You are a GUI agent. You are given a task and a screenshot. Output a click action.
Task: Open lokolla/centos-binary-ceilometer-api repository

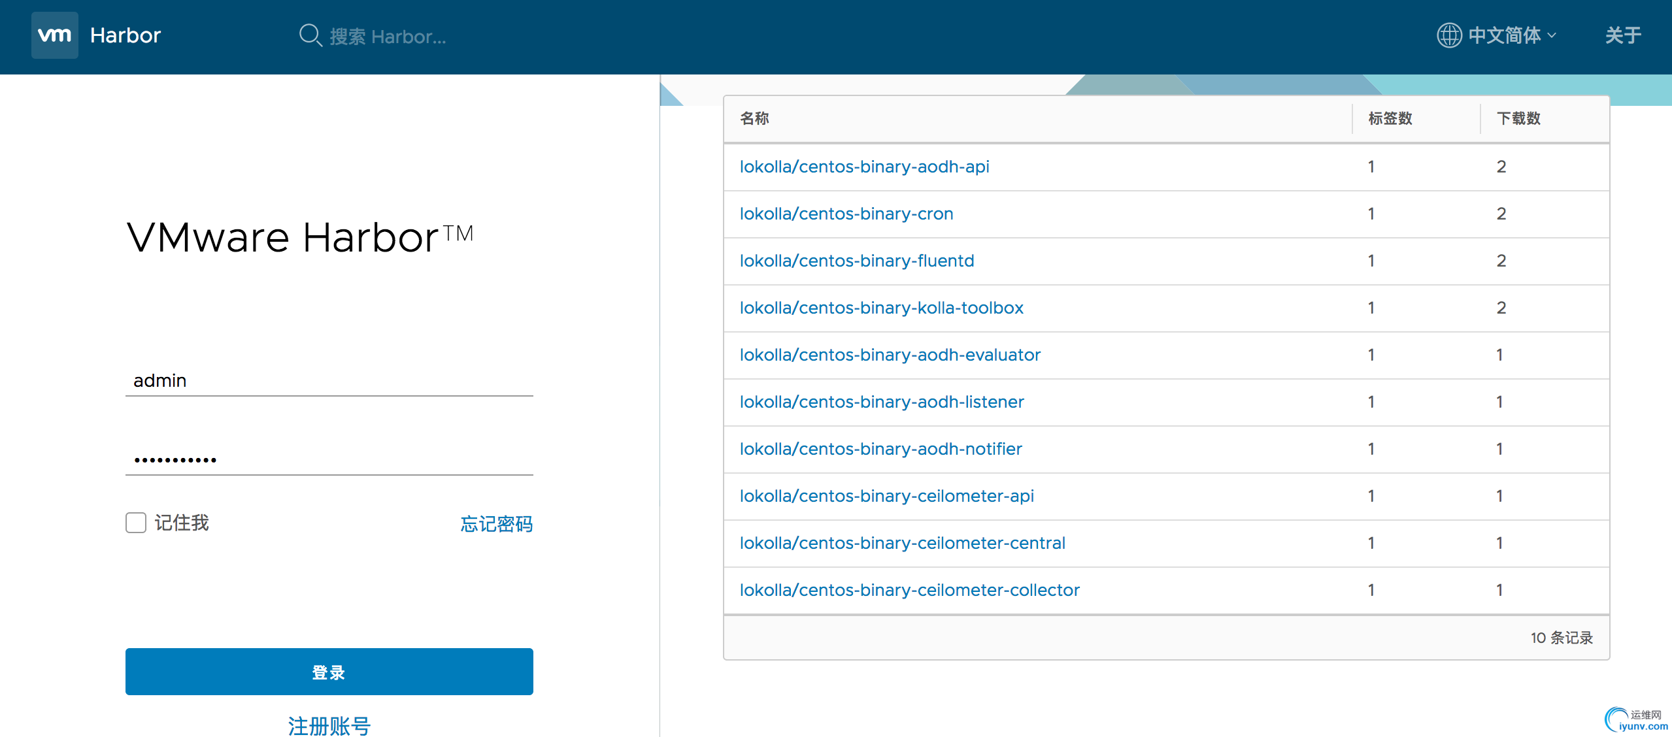(x=887, y=496)
